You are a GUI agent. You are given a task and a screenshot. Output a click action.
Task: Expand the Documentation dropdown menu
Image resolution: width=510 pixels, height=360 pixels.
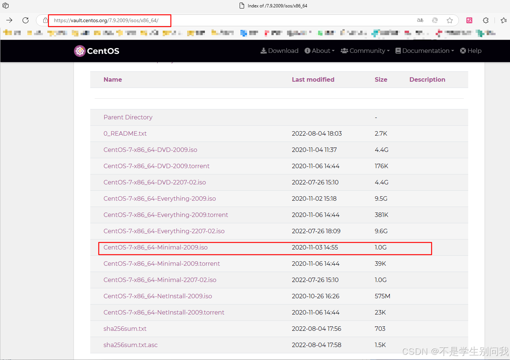tap(425, 51)
